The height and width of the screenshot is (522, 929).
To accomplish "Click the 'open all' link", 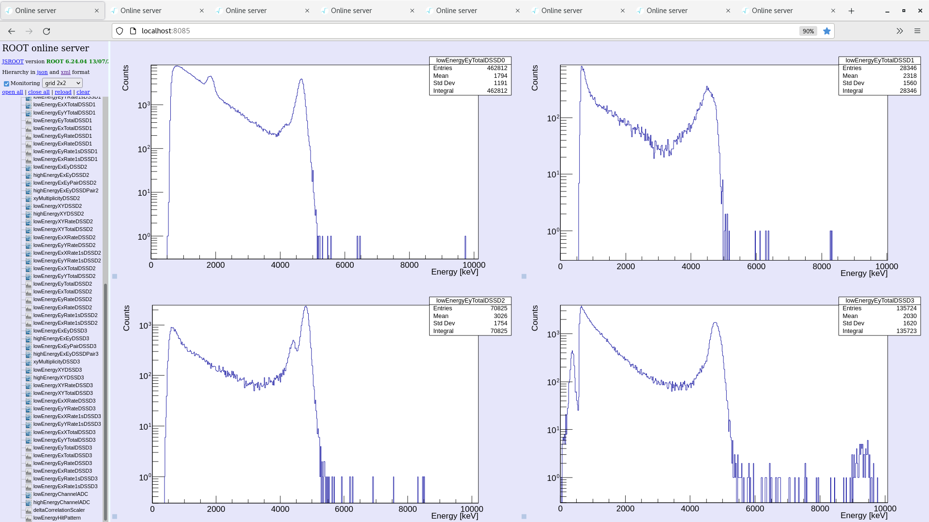I will coord(13,92).
